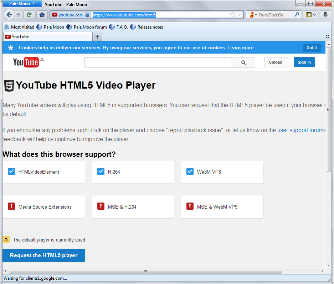Click the HTMLVideoElement label text

click(x=39, y=172)
